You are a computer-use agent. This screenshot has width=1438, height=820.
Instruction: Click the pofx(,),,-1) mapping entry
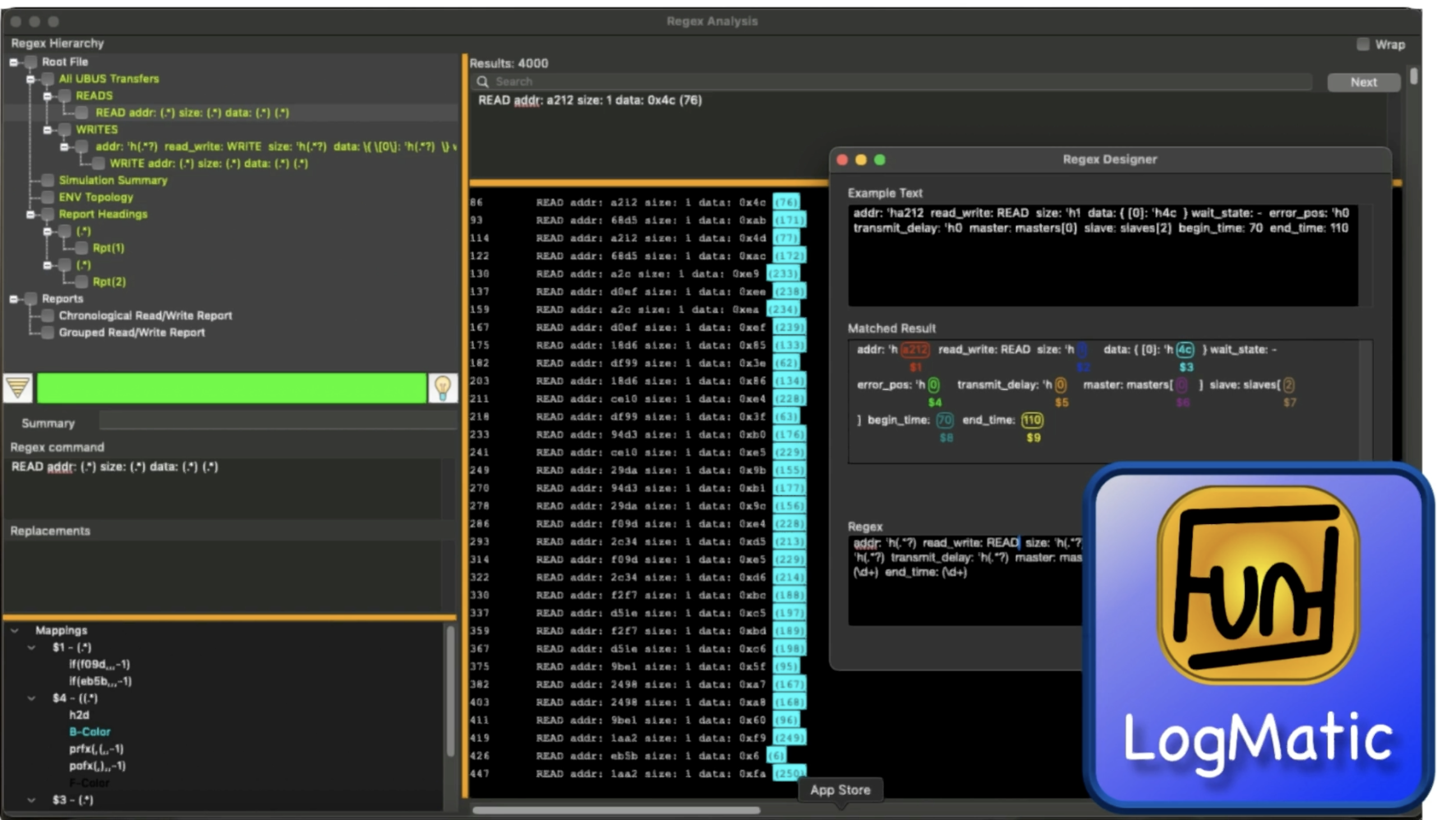(98, 766)
